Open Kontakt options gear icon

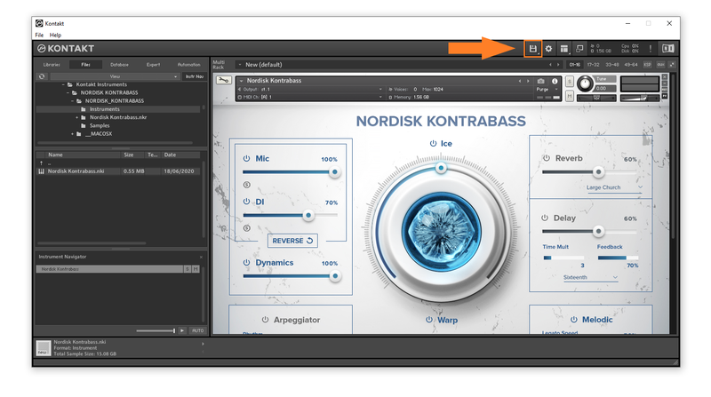click(x=548, y=49)
